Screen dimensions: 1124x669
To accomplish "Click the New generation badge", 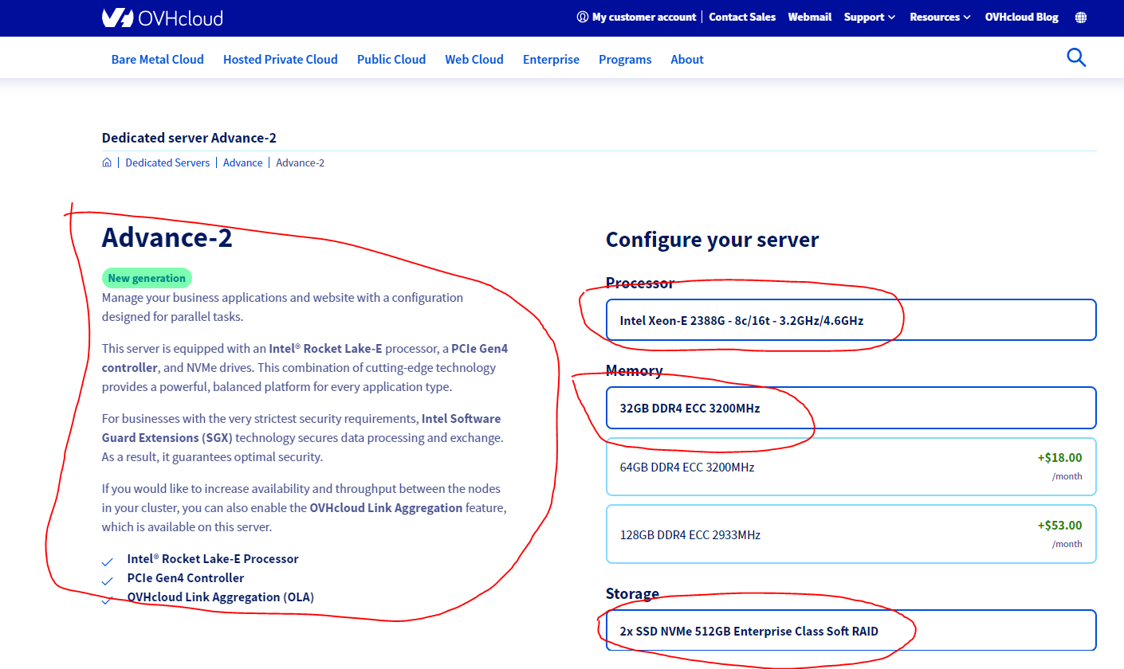I will coord(147,278).
